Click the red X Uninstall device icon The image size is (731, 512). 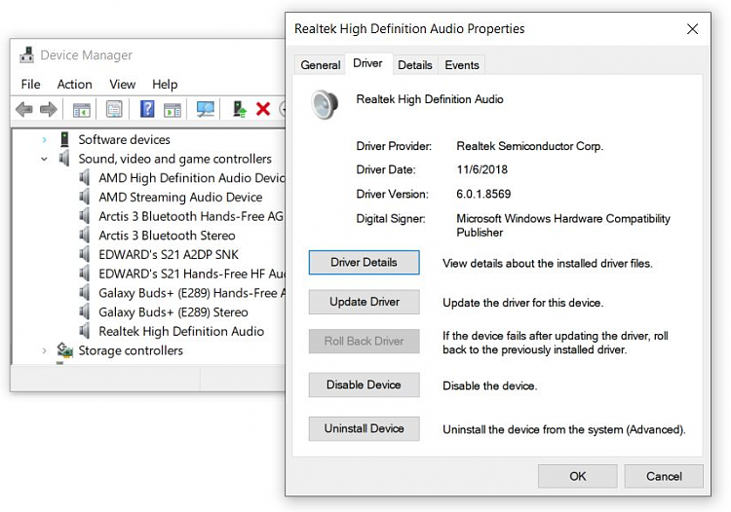[263, 109]
